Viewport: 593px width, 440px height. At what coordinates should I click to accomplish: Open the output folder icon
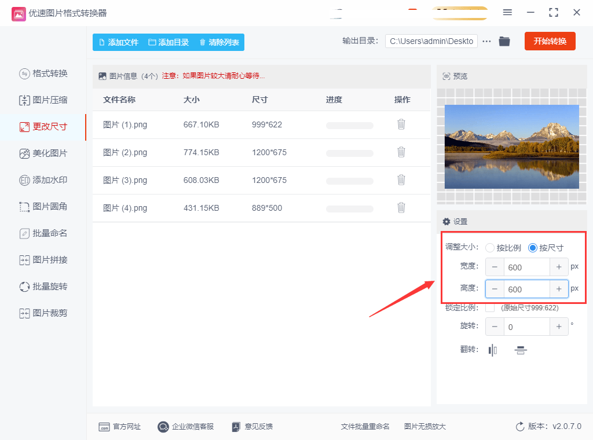(x=504, y=41)
